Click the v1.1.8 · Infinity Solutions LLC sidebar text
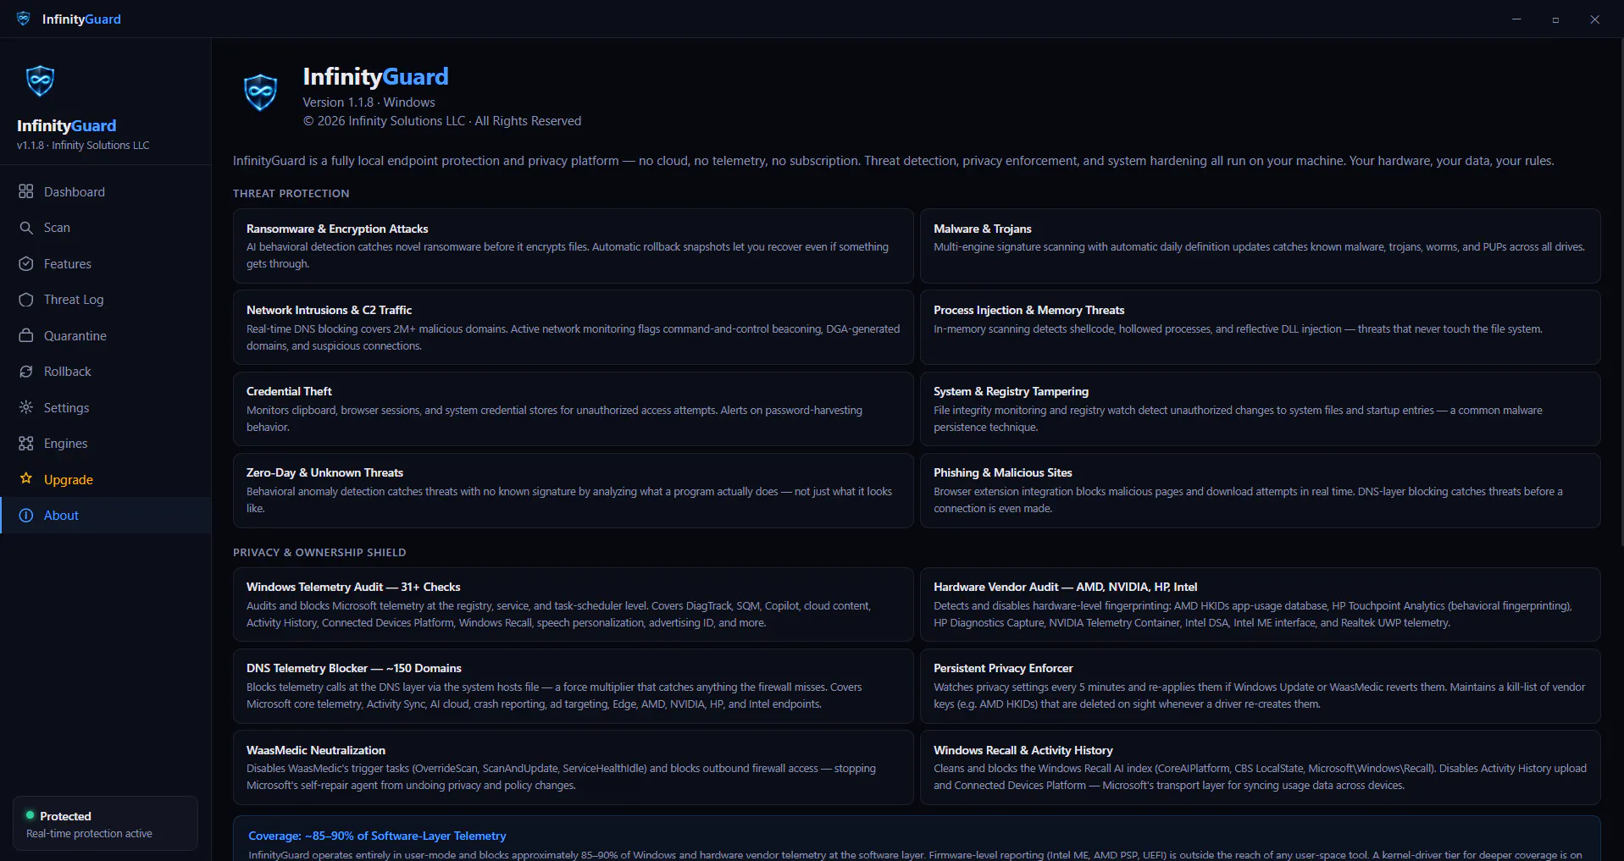This screenshot has width=1624, height=861. point(83,146)
